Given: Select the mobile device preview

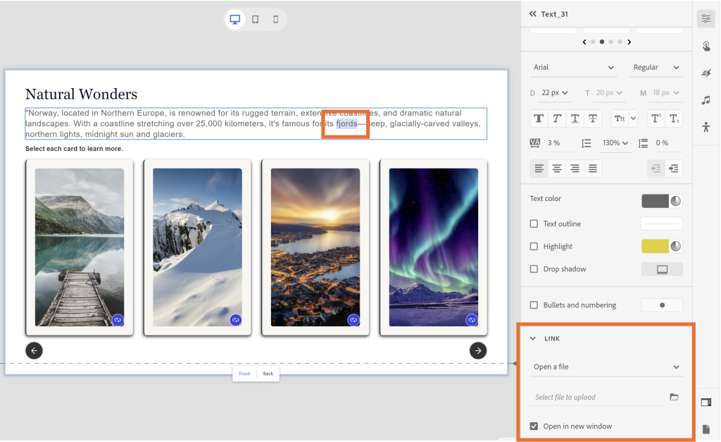Looking at the screenshot, I should (275, 19).
